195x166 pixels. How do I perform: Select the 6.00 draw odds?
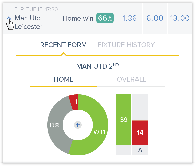[x=155, y=18]
